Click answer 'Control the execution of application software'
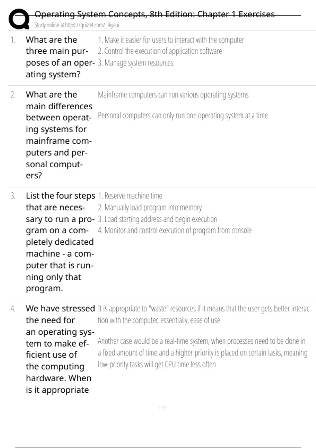 click(x=160, y=51)
